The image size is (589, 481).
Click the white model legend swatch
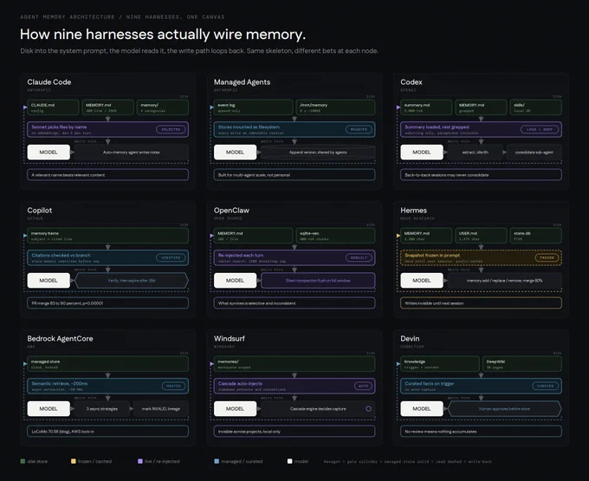coord(289,461)
